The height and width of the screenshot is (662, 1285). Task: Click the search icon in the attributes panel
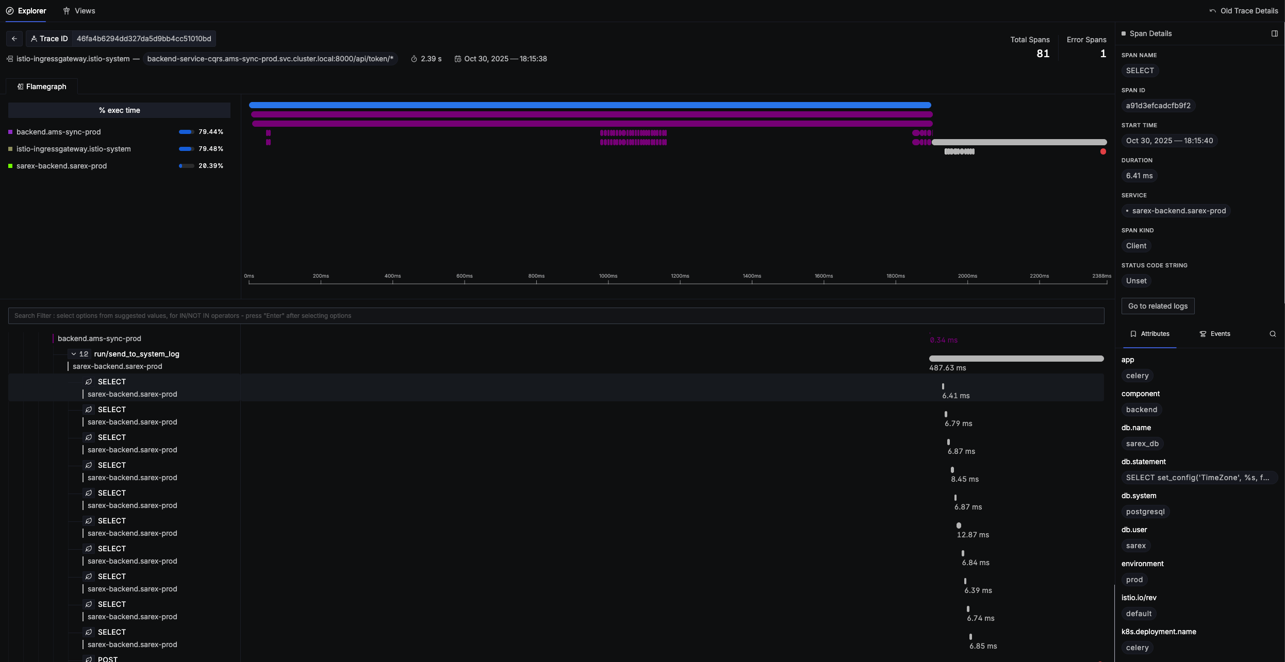tap(1273, 334)
